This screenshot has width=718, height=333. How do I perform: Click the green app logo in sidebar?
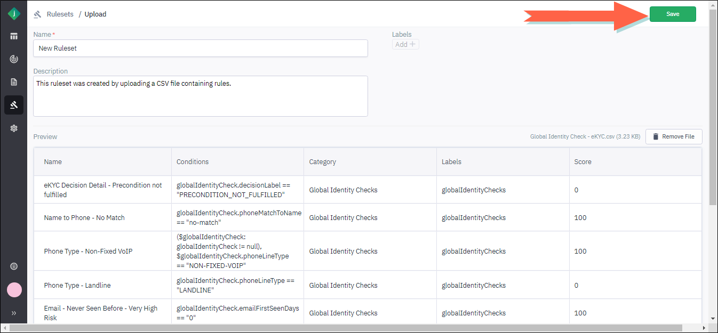14,14
